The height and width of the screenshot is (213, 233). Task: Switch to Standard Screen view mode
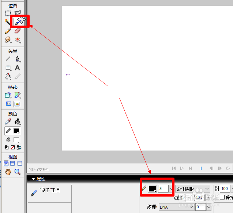(x=6, y=164)
